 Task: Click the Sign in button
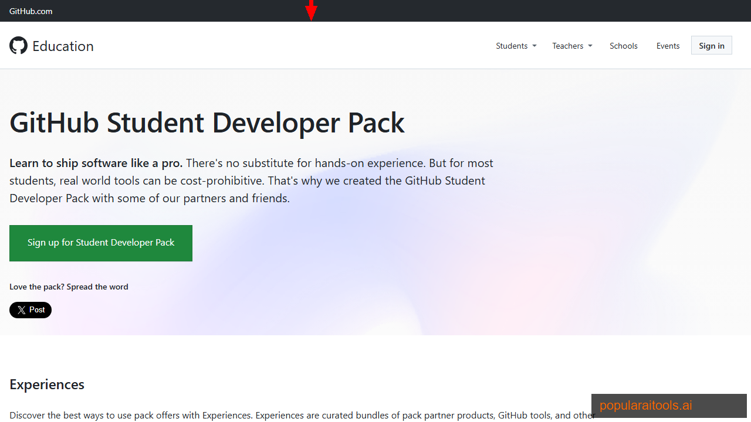click(x=712, y=46)
